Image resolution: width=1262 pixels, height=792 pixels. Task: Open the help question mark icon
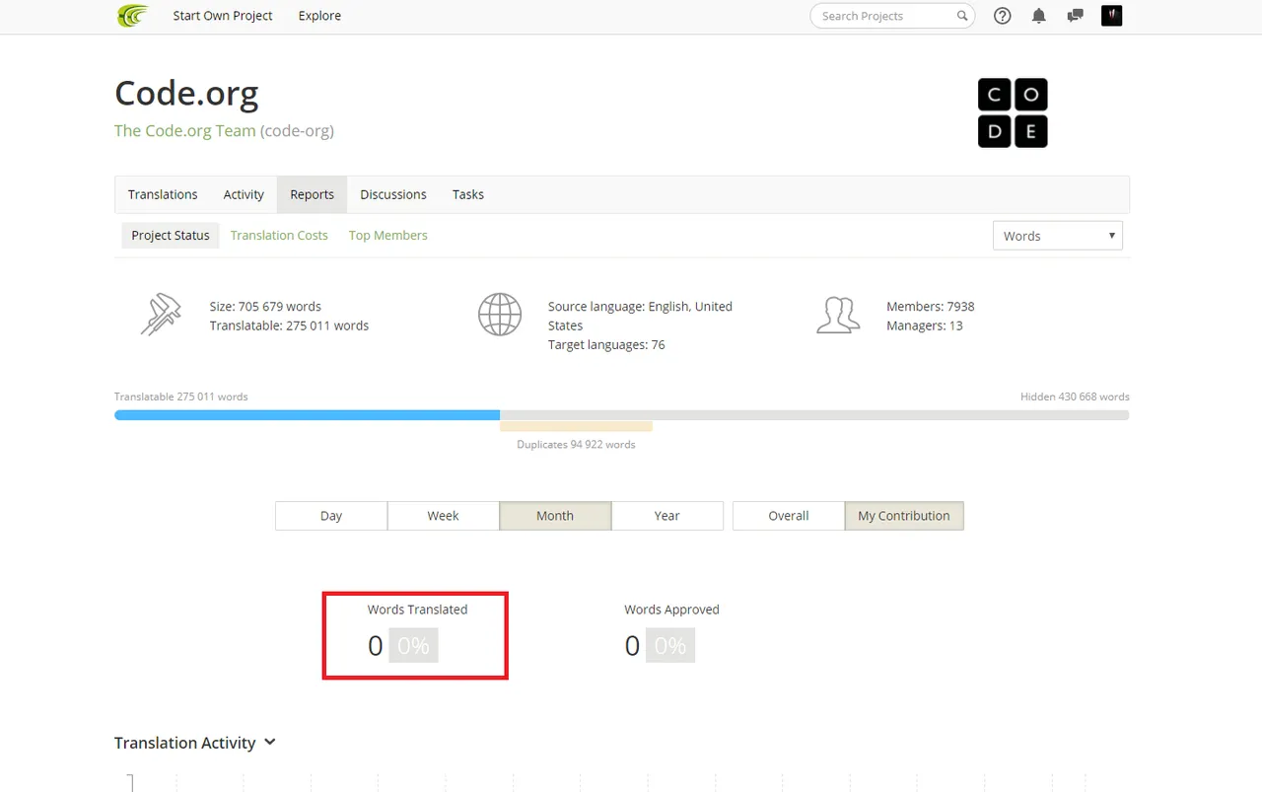1003,16
